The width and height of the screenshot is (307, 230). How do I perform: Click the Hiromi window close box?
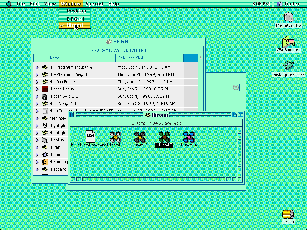pyautogui.click(x=72, y=115)
